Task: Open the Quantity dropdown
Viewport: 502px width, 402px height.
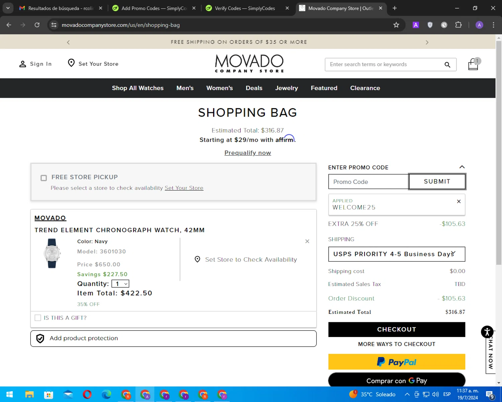Action: point(120,284)
